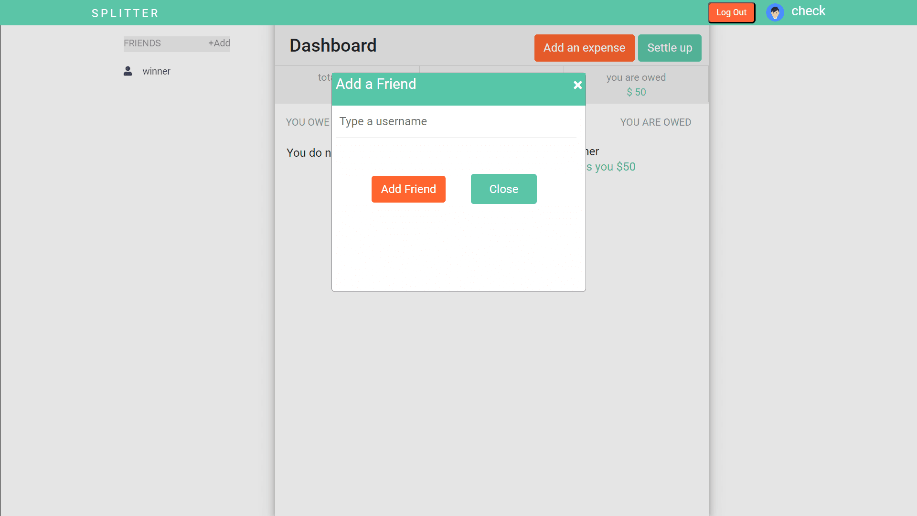Click +Add in the Friends panel
917x516 pixels.
[219, 43]
